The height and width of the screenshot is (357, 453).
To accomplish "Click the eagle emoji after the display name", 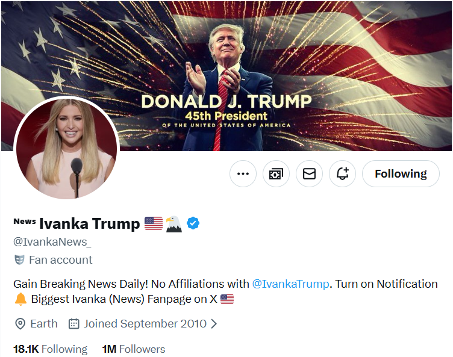I will (173, 224).
